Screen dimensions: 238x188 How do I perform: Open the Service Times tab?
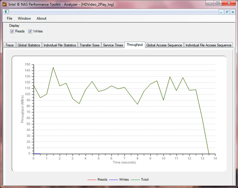coord(113,45)
